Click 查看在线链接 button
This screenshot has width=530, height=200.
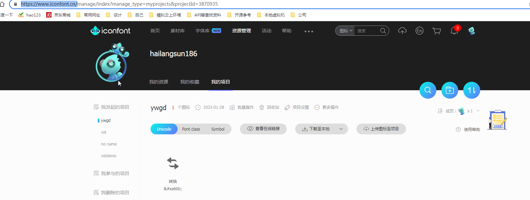coord(263,129)
